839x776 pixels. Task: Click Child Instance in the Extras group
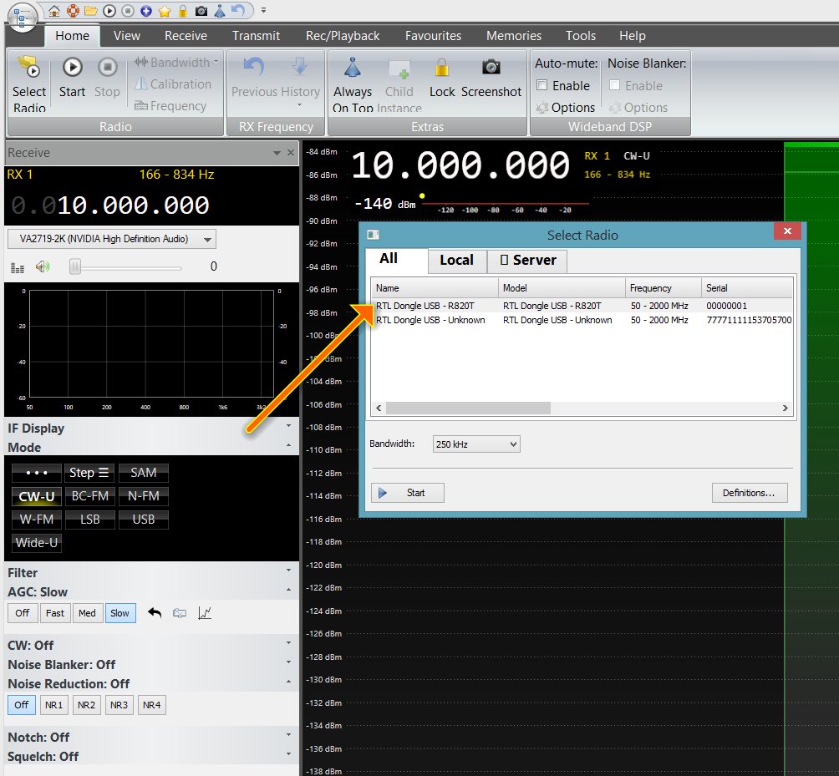tap(399, 84)
